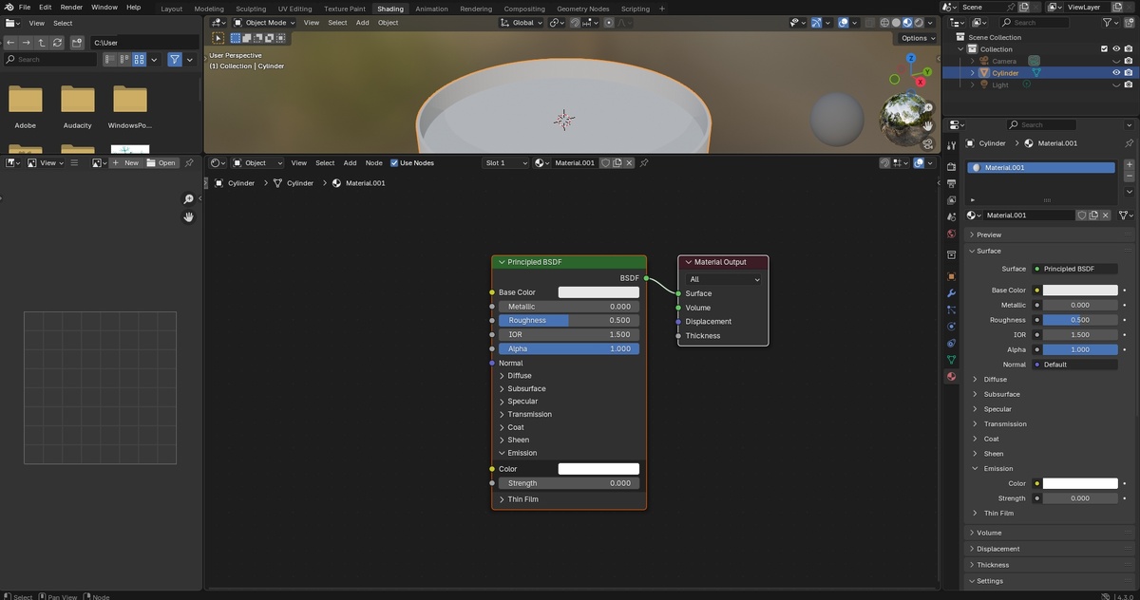Click the Base Color swatch in Principled BSDF node
This screenshot has width=1140, height=600.
(598, 292)
